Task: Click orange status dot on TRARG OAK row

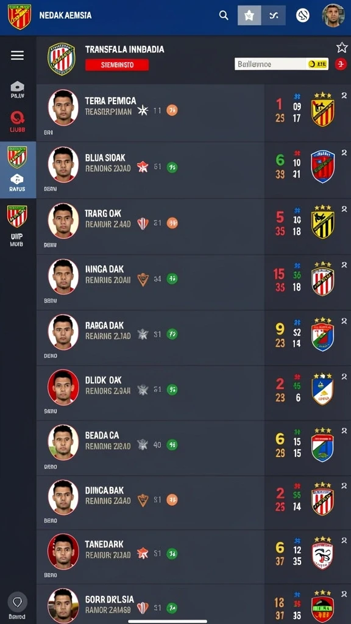Action: (x=172, y=223)
